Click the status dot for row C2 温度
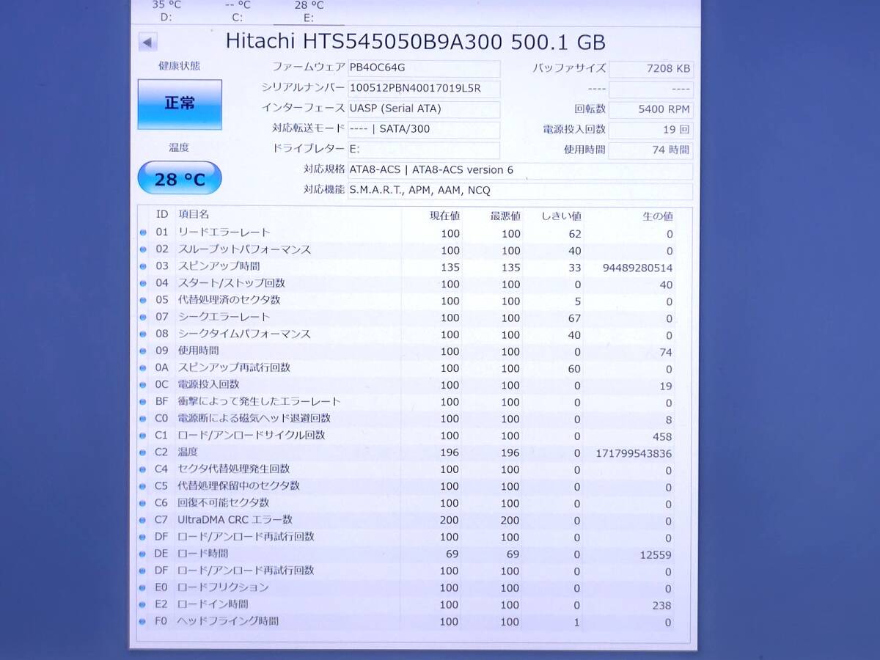 coord(143,452)
